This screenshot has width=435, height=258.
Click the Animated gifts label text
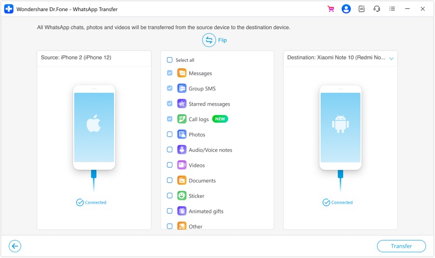(x=206, y=212)
